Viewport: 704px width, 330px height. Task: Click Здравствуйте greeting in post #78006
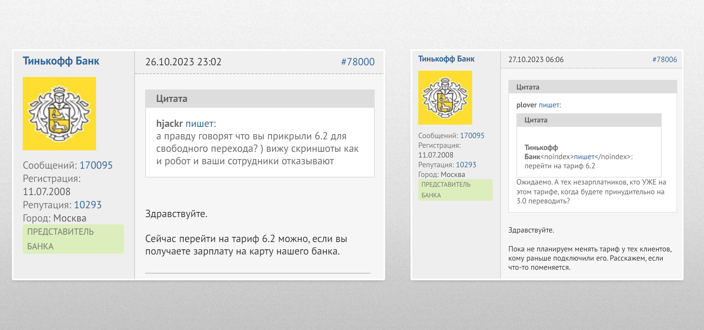coord(531,230)
